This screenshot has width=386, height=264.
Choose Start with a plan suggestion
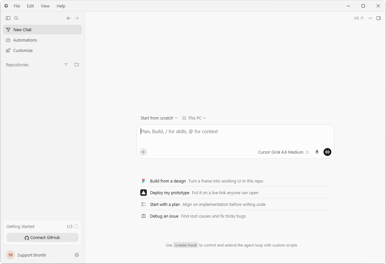(235, 204)
